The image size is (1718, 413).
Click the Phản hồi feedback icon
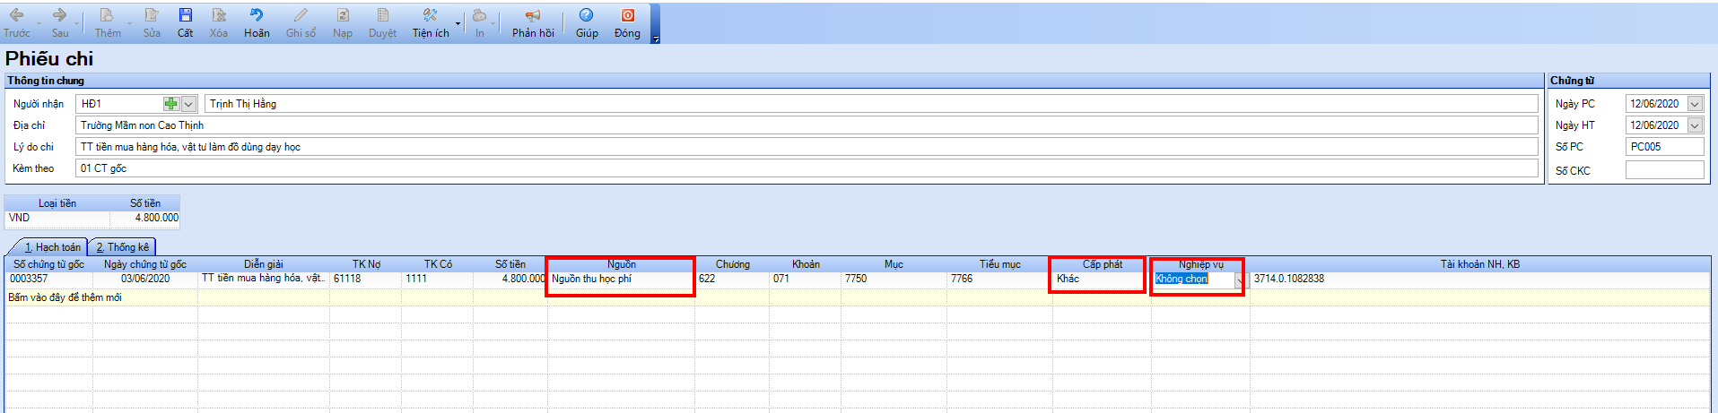coord(533,16)
